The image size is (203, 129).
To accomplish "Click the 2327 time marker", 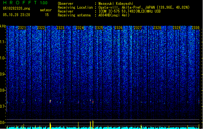I will pyautogui.click(x=138, y=28).
